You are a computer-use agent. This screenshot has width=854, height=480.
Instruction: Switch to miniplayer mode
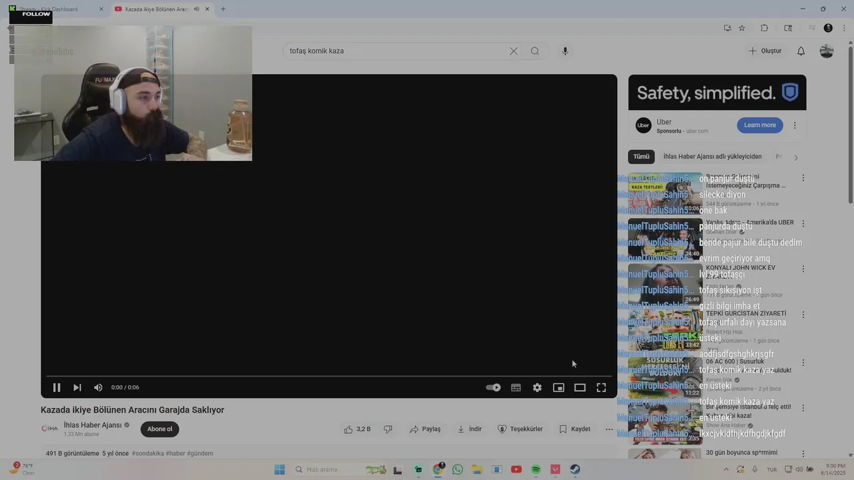click(558, 387)
